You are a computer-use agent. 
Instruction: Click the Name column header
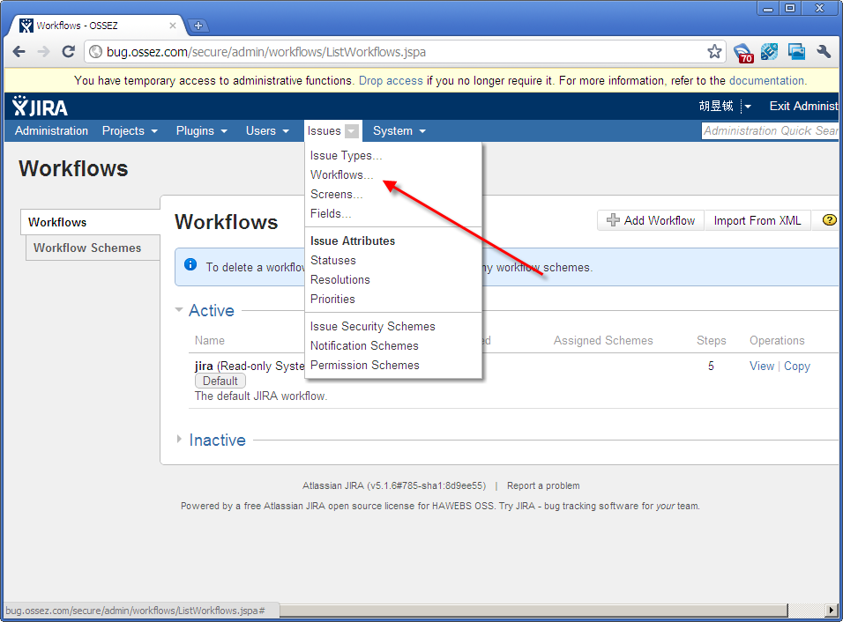coord(210,341)
